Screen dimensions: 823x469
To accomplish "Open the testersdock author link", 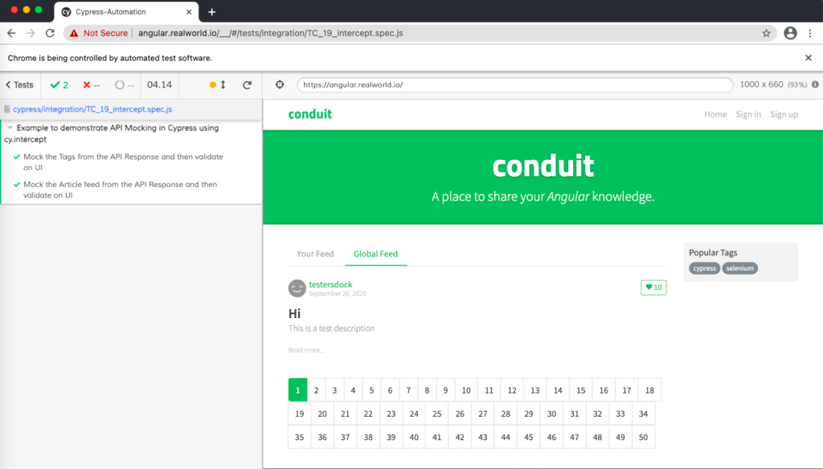I will tap(330, 284).
